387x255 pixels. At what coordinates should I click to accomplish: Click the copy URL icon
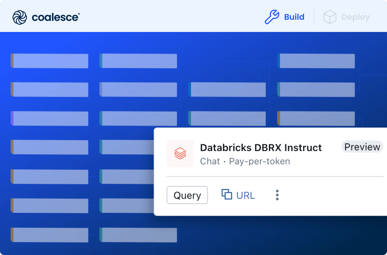pos(226,194)
